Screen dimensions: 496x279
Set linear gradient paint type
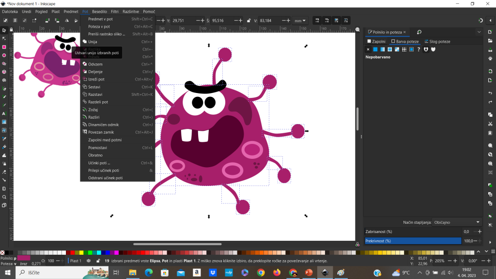point(383,49)
